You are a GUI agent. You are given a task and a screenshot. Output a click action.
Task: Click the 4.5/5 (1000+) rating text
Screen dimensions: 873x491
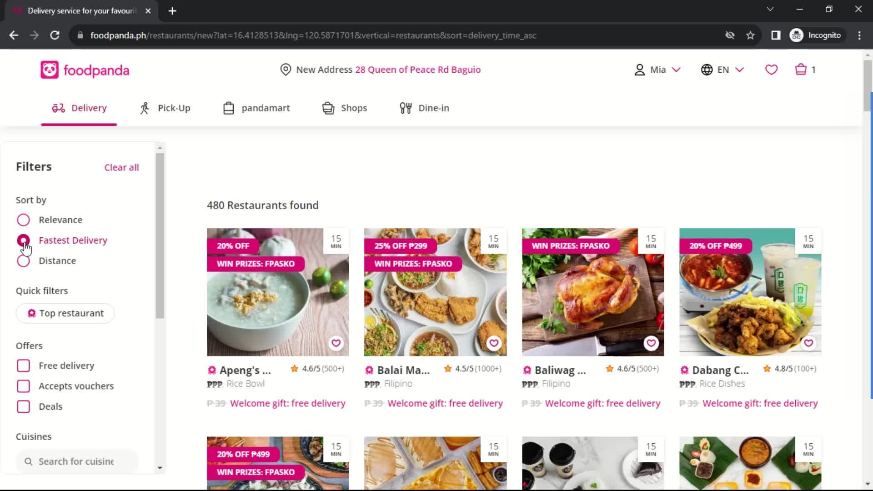coord(478,369)
